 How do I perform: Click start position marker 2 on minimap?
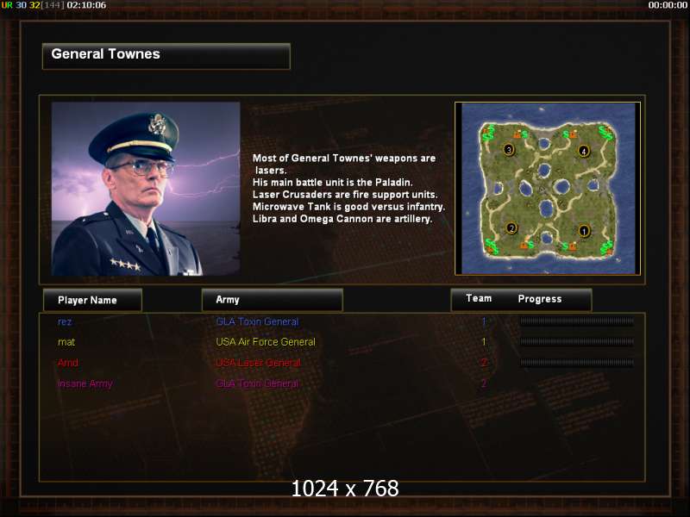coord(511,228)
